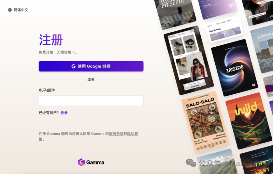The image size is (273, 174).
Task: Open the 隐私政策 privacy policy link
Action: tap(133, 134)
